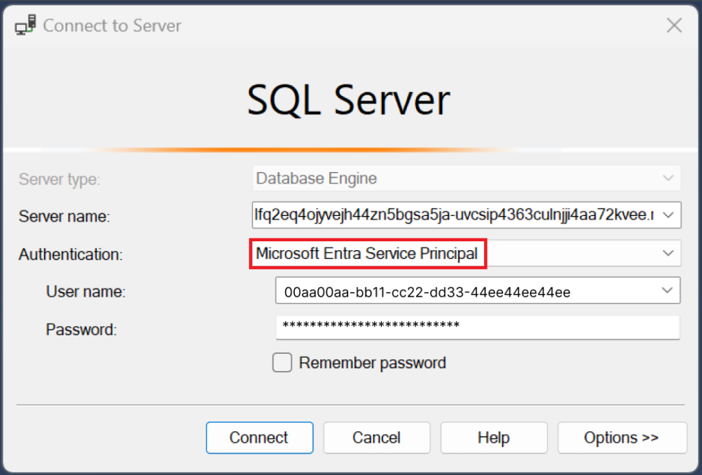Image resolution: width=702 pixels, height=475 pixels.
Task: Close the Connect to Server dialog
Action: [x=674, y=25]
